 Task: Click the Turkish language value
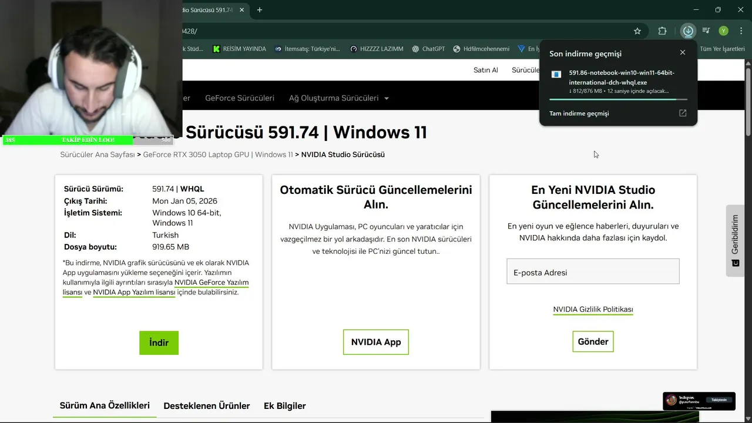165,235
